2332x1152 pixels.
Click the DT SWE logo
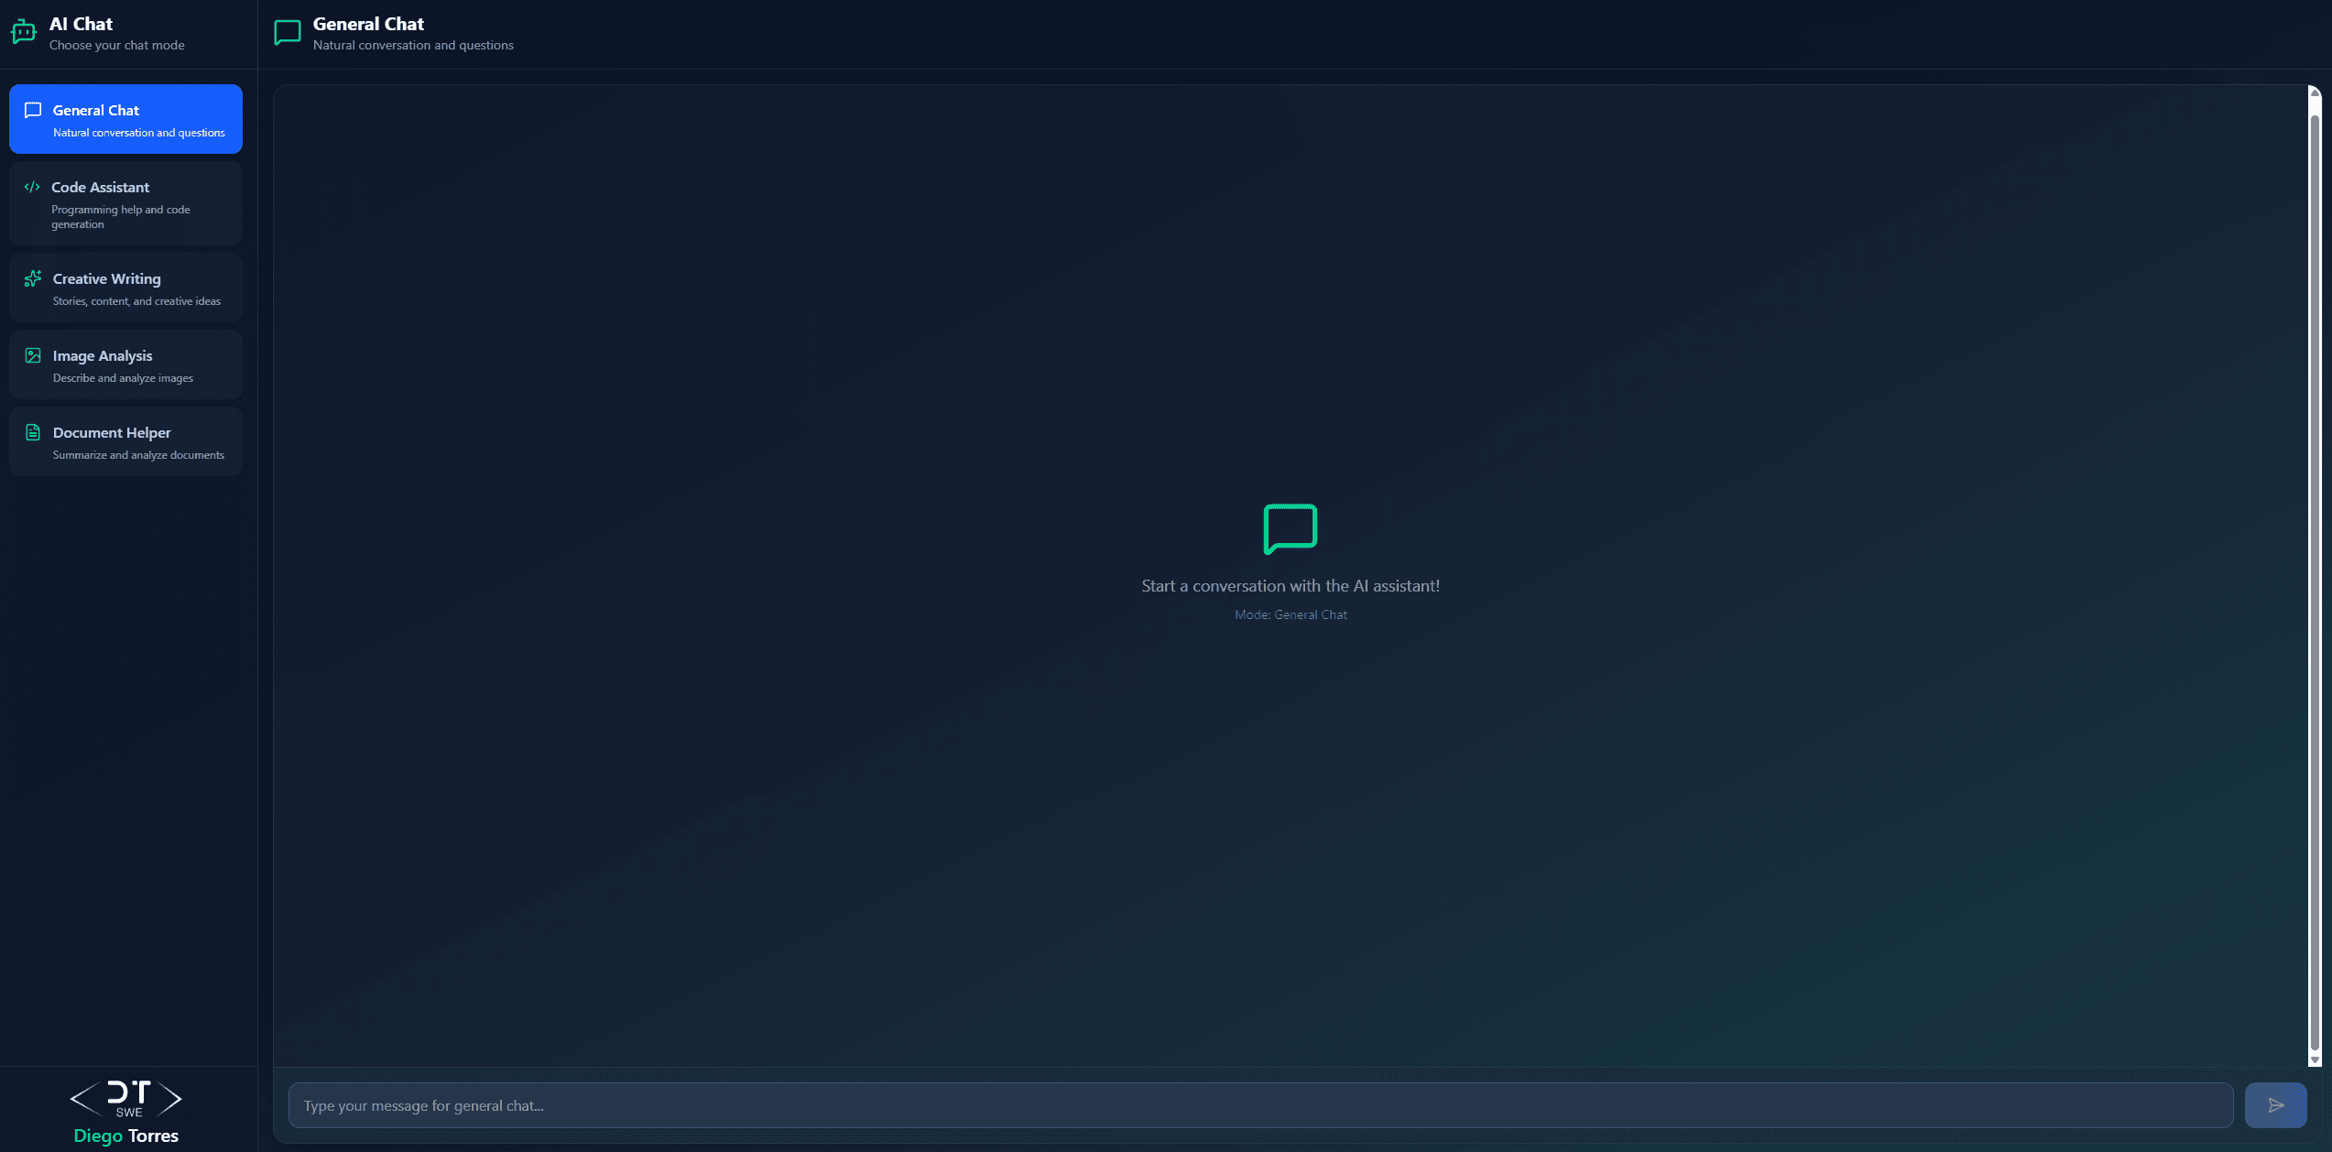click(x=126, y=1098)
